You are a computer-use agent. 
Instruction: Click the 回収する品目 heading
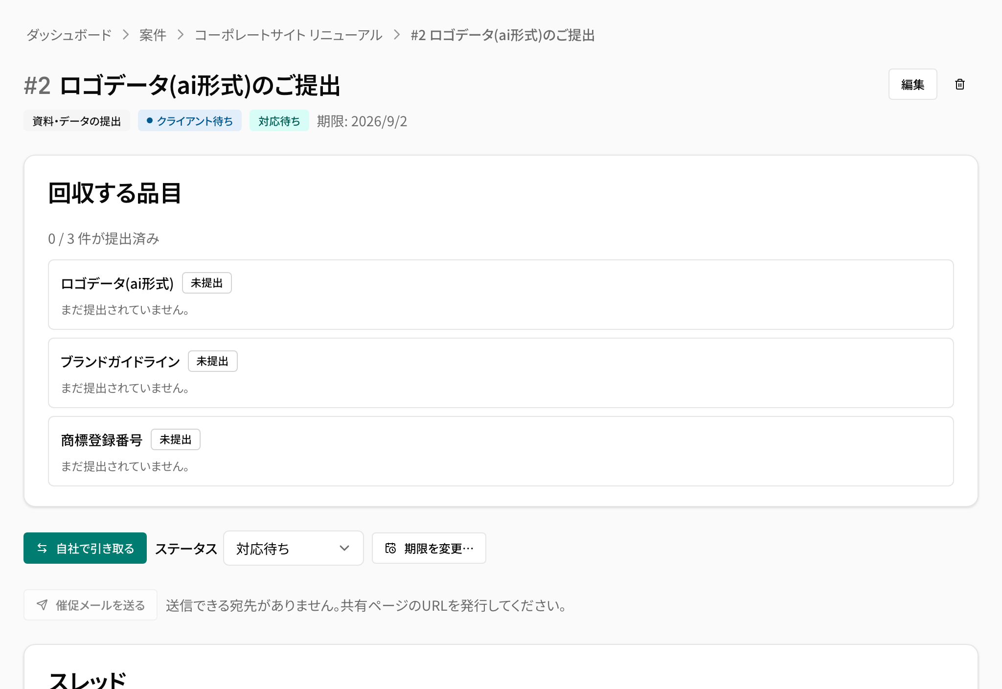tap(115, 193)
